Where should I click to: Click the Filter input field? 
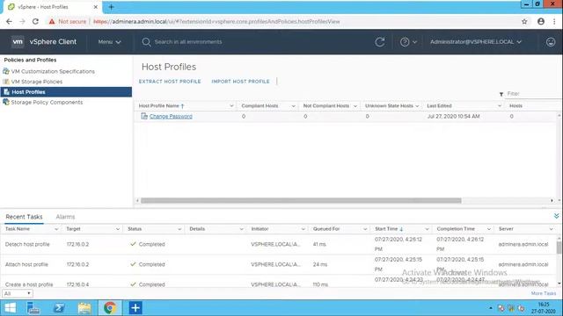(x=533, y=94)
